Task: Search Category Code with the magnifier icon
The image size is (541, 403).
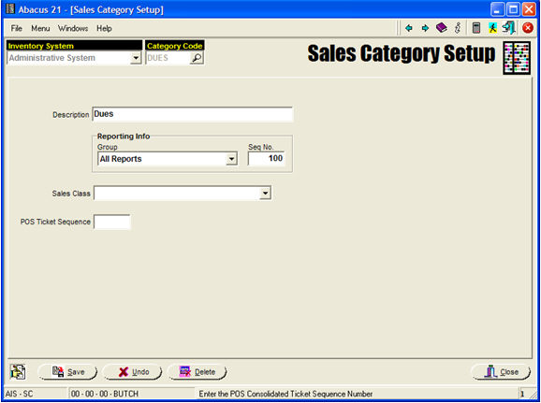Action: point(197,58)
